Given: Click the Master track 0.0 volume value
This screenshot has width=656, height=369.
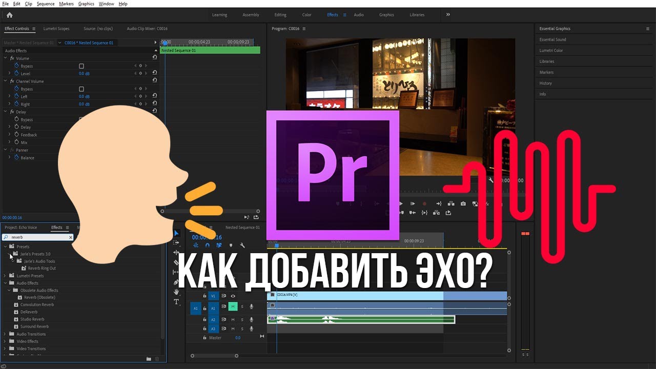Looking at the screenshot, I should click(x=238, y=338).
